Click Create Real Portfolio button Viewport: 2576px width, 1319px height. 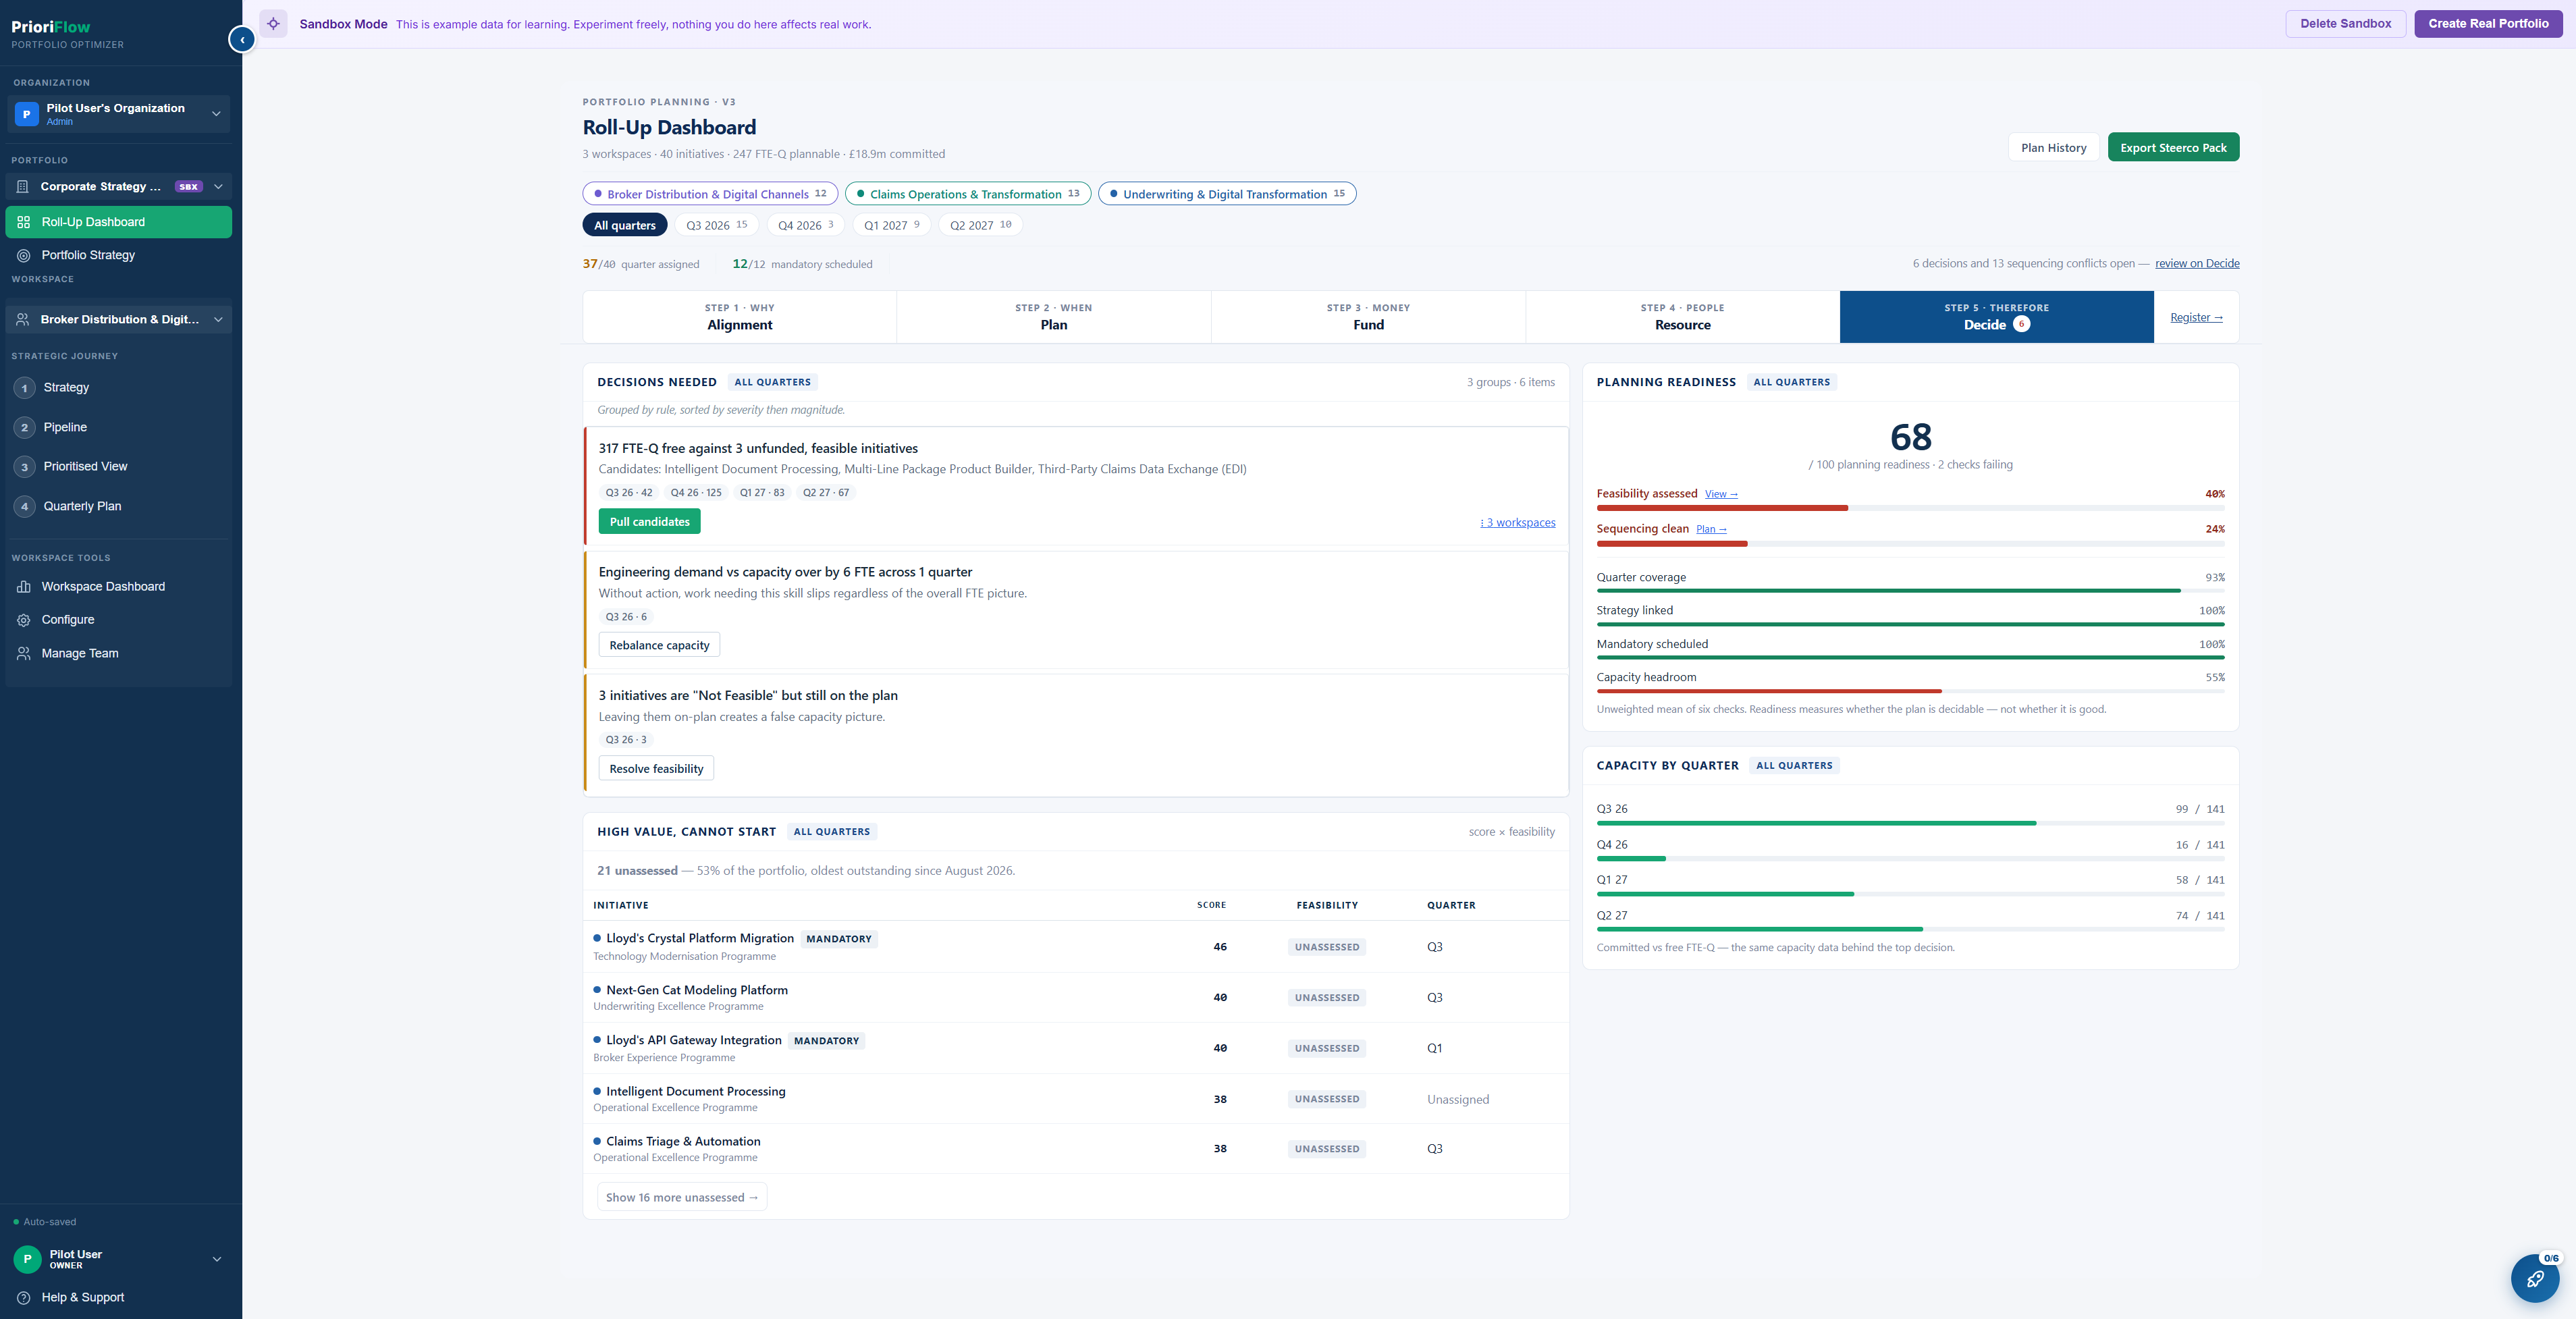(2489, 24)
